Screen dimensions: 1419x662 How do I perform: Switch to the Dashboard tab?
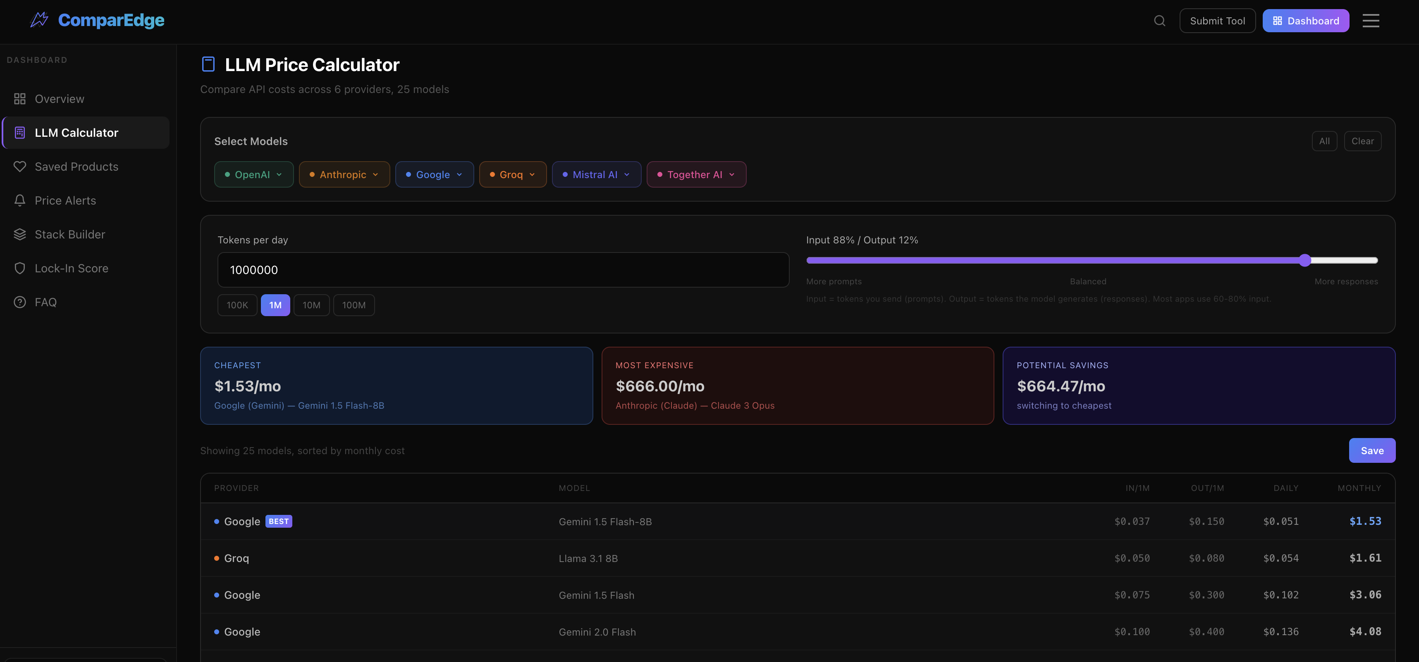[x=1306, y=20]
